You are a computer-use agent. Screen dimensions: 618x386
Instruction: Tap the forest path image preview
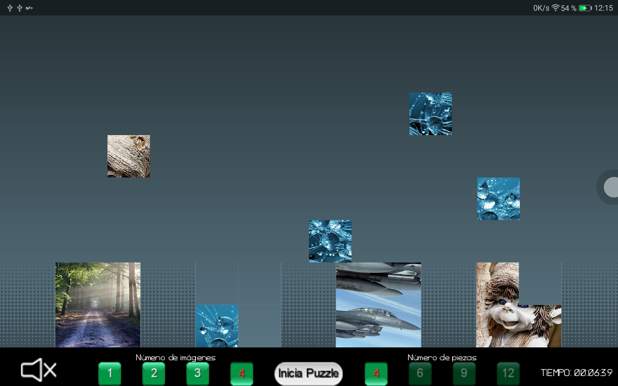point(98,305)
